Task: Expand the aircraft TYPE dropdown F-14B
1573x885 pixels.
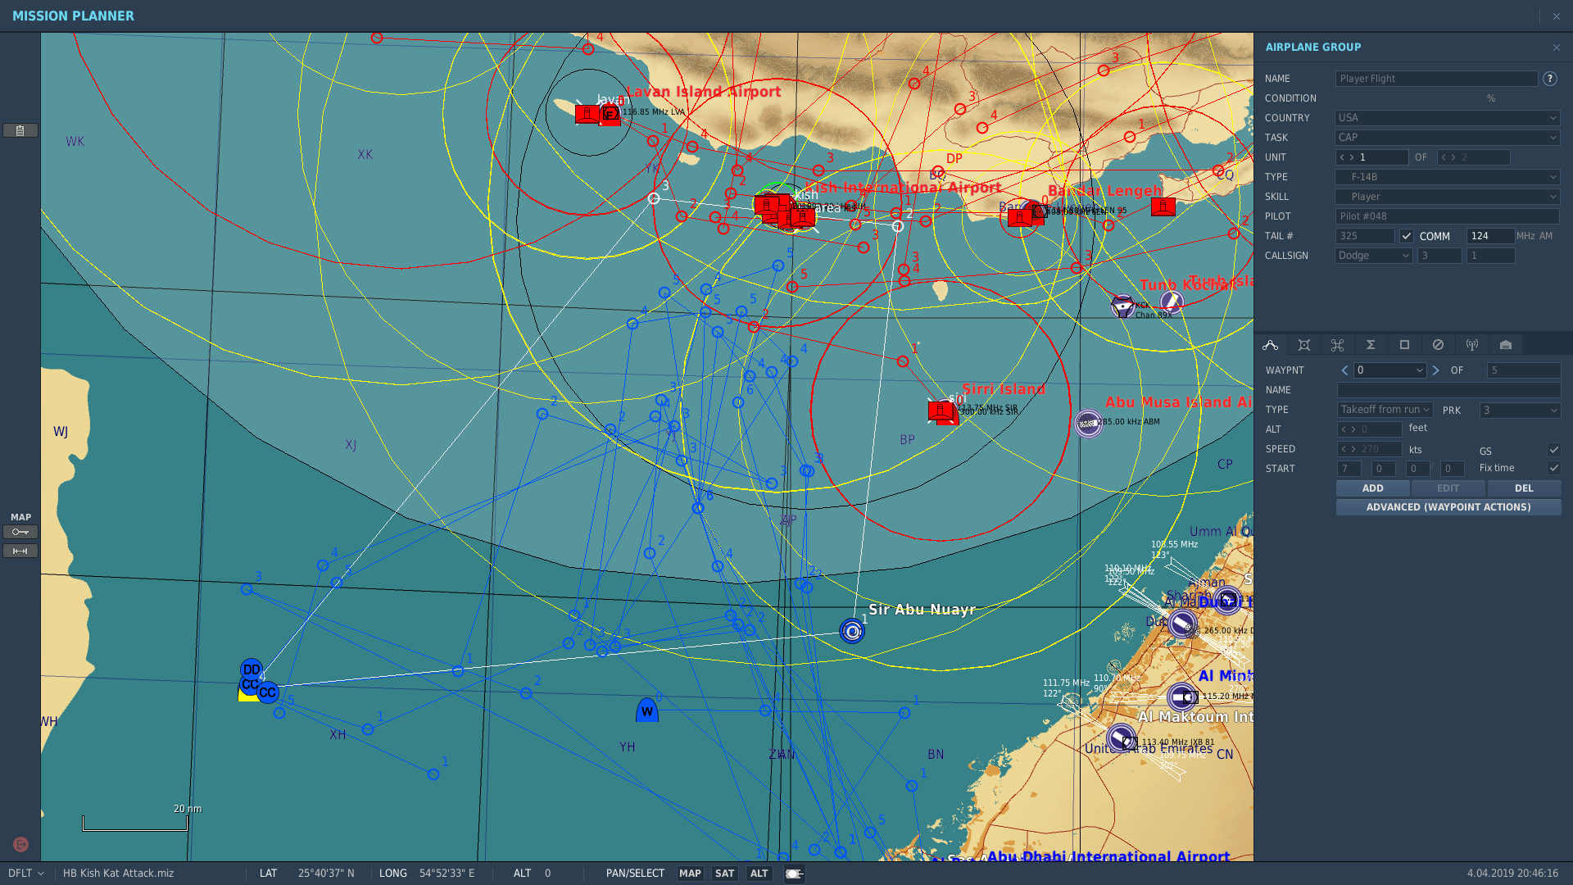Action: click(x=1448, y=177)
